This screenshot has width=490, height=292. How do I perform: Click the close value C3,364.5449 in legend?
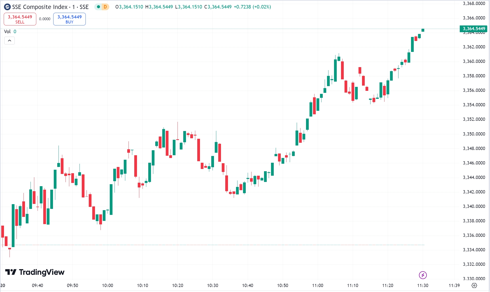tap(218, 7)
